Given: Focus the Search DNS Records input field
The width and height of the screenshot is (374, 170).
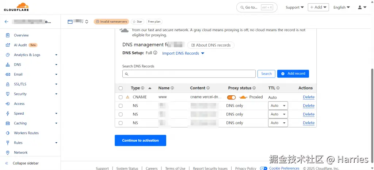Looking at the screenshot, I should tap(189, 74).
